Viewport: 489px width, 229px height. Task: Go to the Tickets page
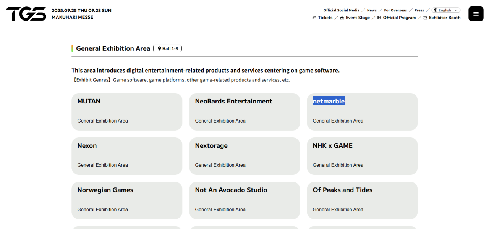pos(325,18)
